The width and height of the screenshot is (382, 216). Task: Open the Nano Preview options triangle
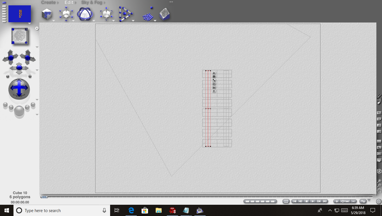(x=30, y=24)
